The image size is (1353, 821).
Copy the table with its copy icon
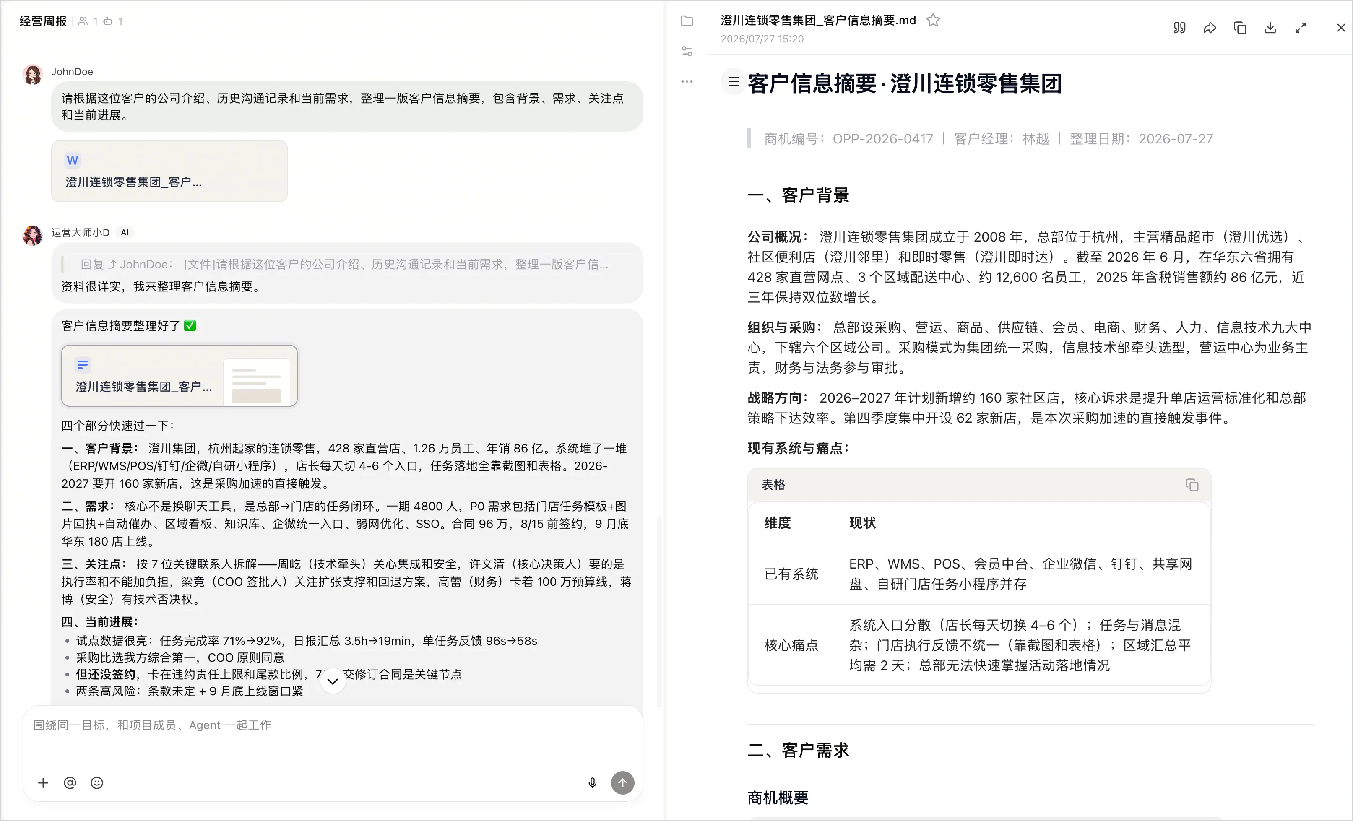pos(1192,485)
